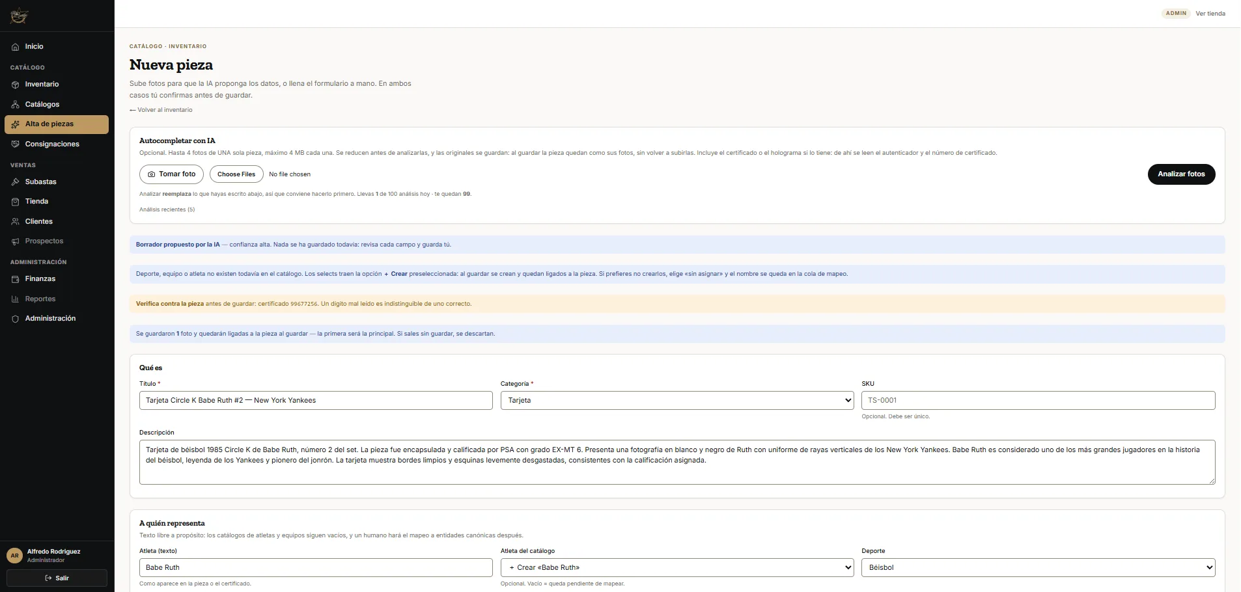Viewport: 1241px width, 592px height.
Task: Click the Administración shield icon
Action: [15, 319]
